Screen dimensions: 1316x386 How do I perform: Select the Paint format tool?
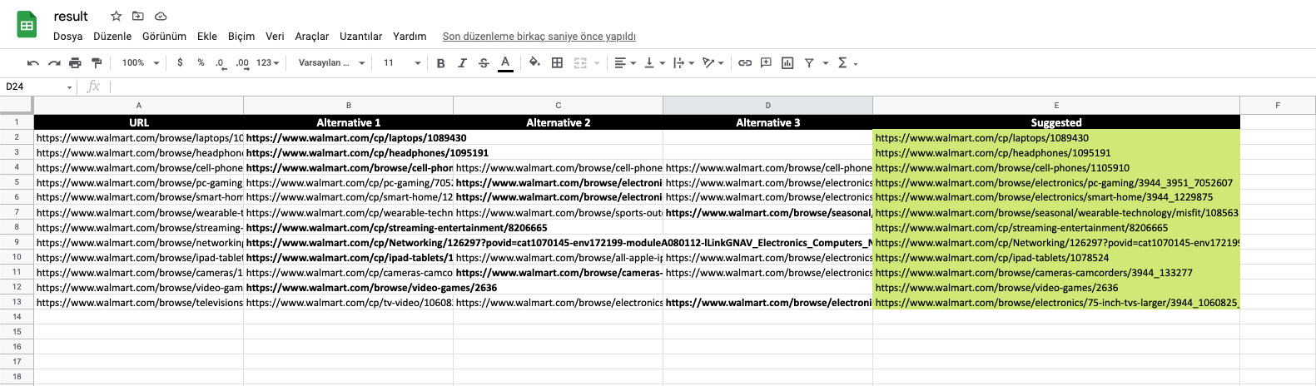click(97, 63)
